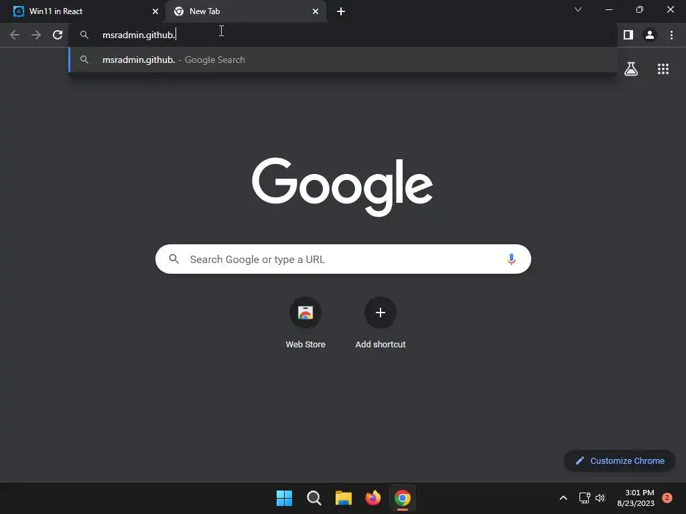Switch to the Win11 in React tab
This screenshot has width=686, height=514.
83,11
